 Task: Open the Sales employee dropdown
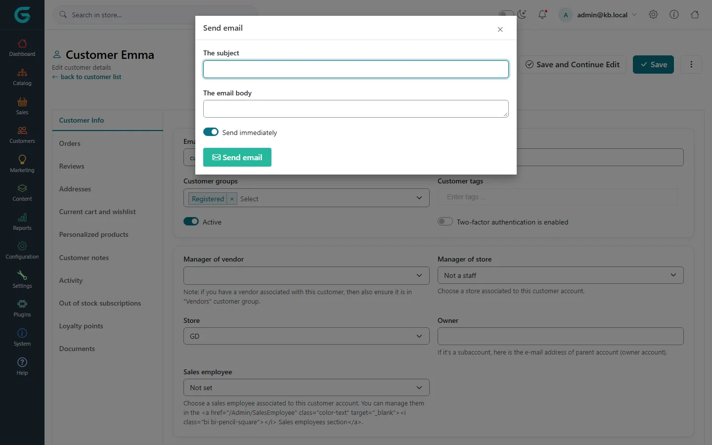coord(306,388)
